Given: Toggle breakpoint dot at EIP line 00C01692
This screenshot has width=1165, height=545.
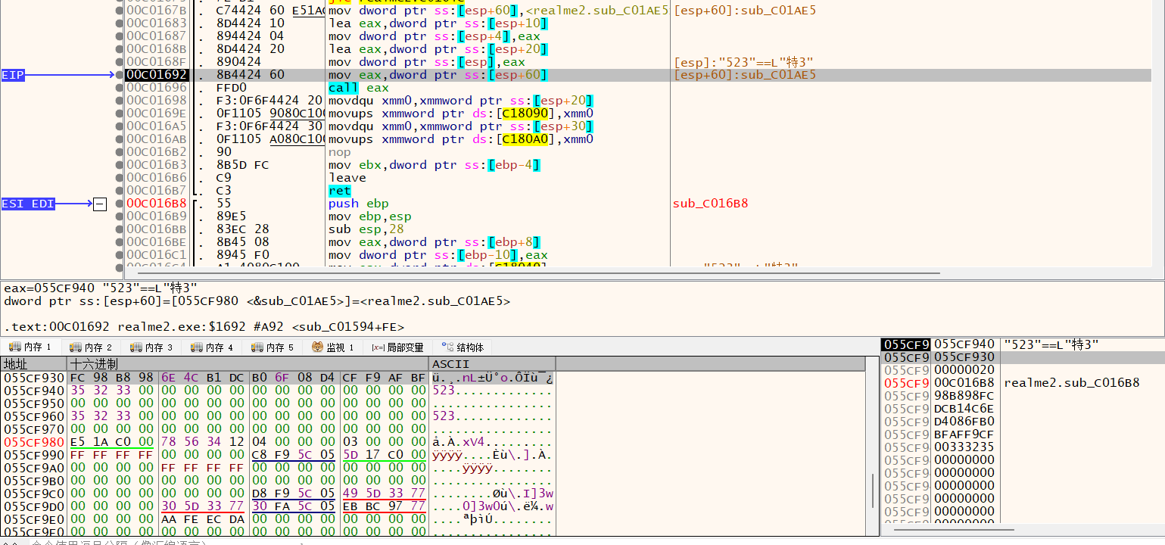Looking at the screenshot, I should click(120, 75).
